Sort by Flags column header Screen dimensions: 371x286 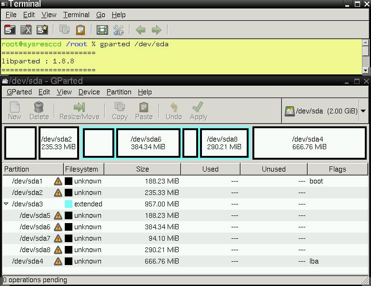pyautogui.click(x=338, y=169)
